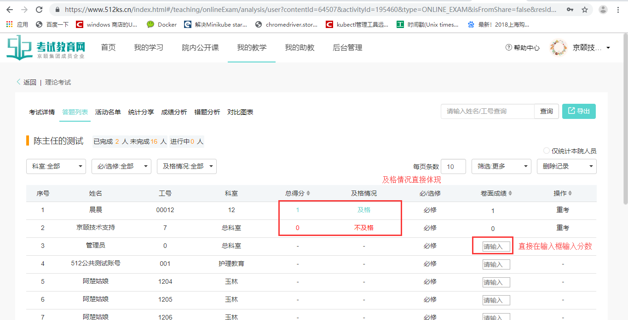The height and width of the screenshot is (320, 628).
Task: Click the 查询 search button
Action: pyautogui.click(x=547, y=111)
